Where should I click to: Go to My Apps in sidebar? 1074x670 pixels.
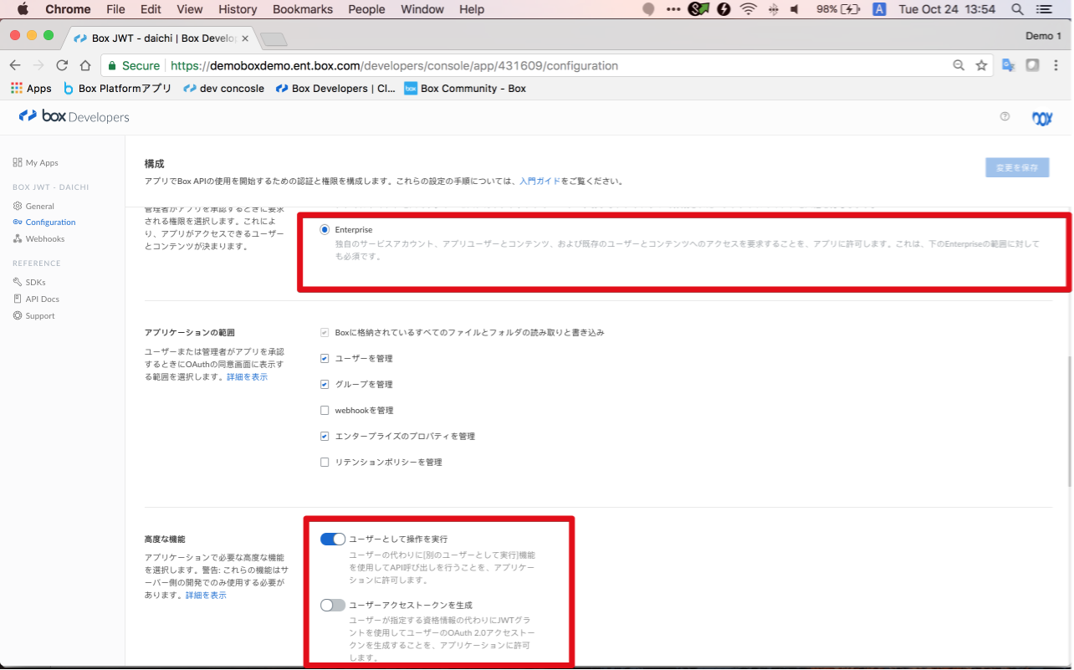coord(36,162)
